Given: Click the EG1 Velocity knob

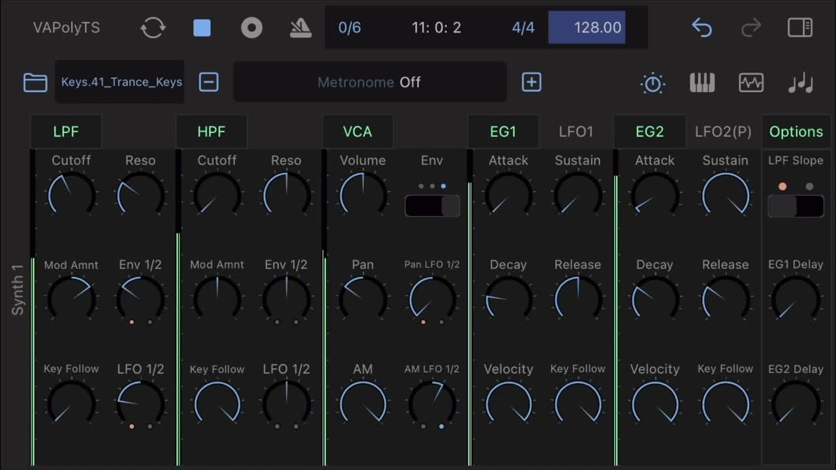Looking at the screenshot, I should tap(508, 403).
